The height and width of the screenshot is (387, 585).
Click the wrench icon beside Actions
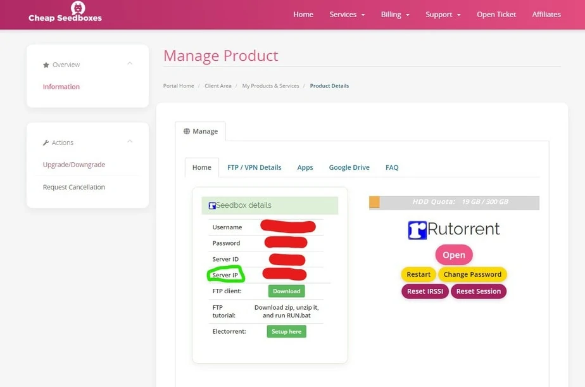[x=46, y=143]
